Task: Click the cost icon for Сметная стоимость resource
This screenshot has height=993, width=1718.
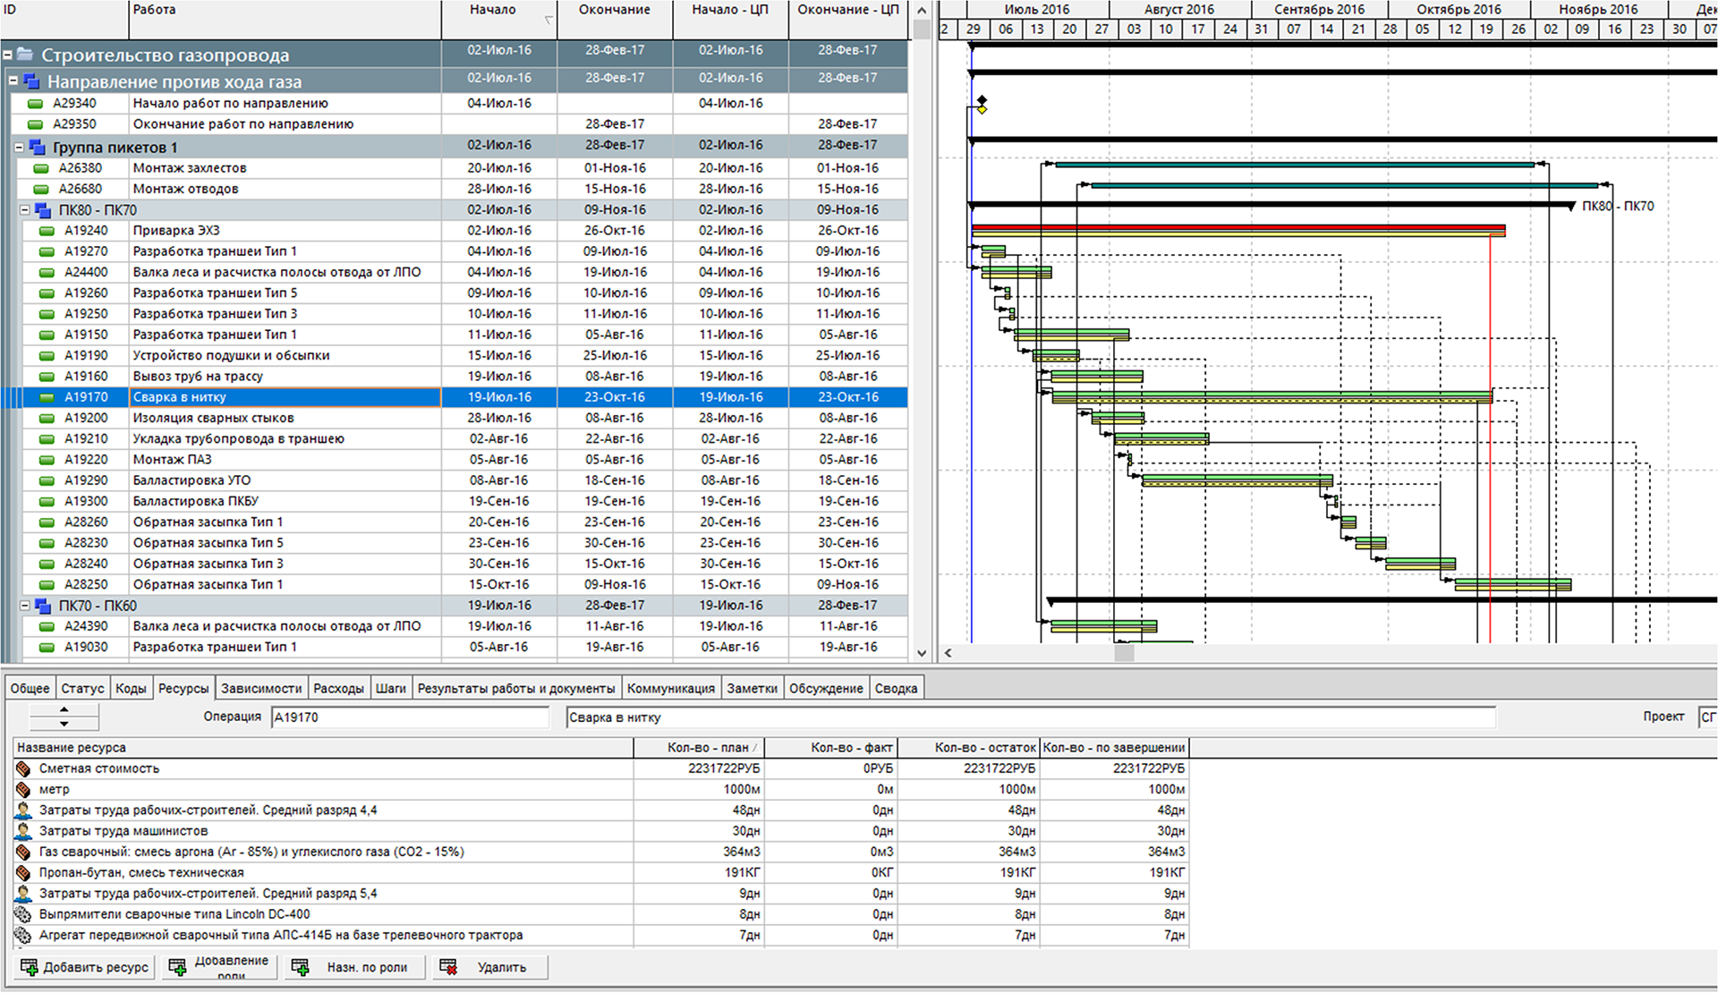Action: [x=23, y=768]
